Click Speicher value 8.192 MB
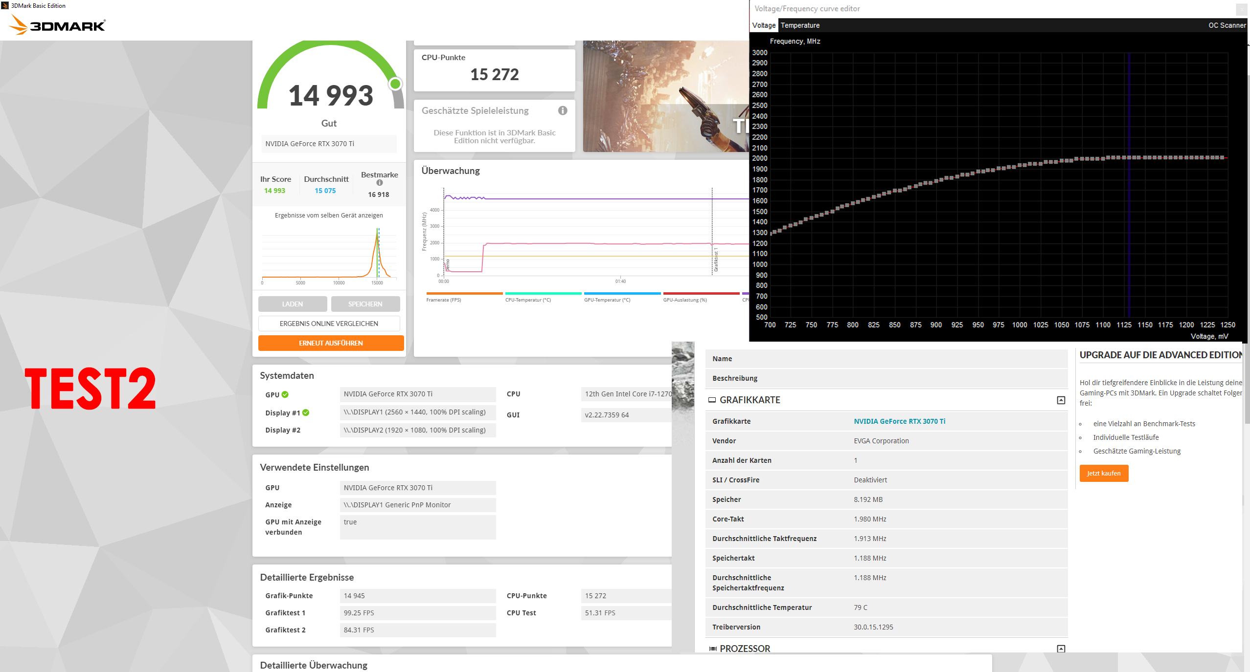This screenshot has width=1250, height=672. (868, 499)
